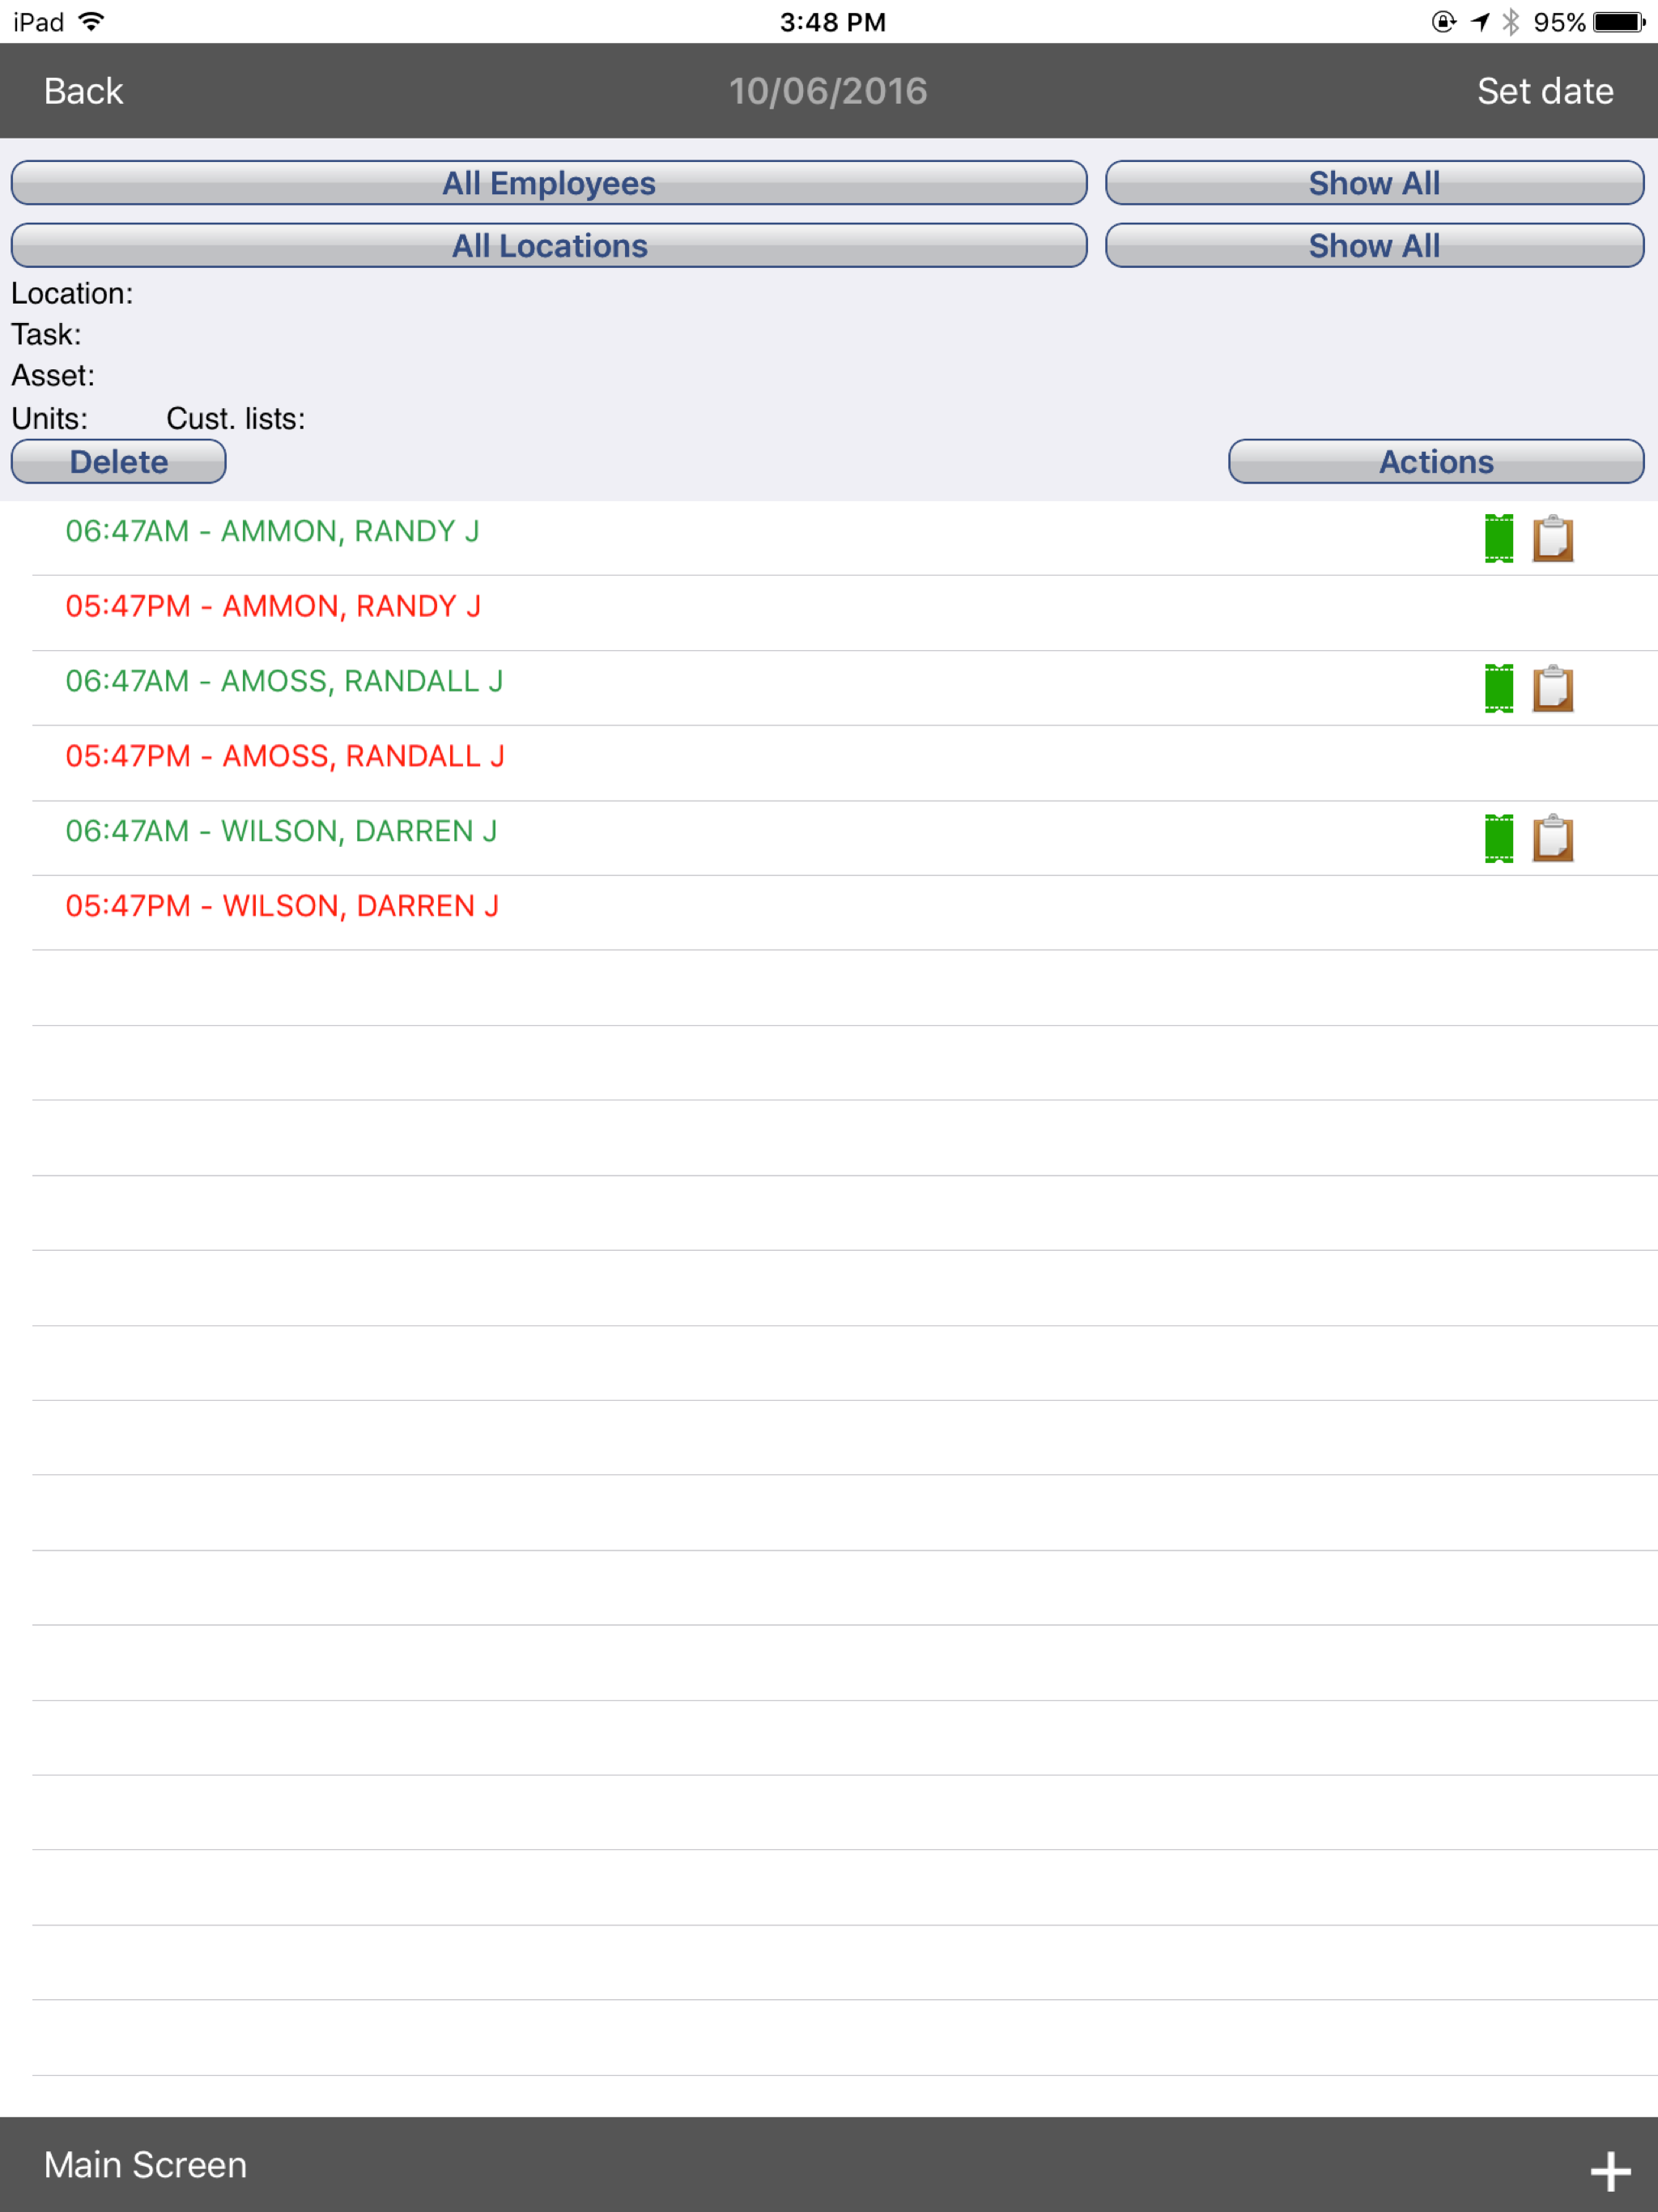The width and height of the screenshot is (1658, 2212).
Task: Open clipboard icon for WILSON, DARREN J
Action: click(1552, 839)
